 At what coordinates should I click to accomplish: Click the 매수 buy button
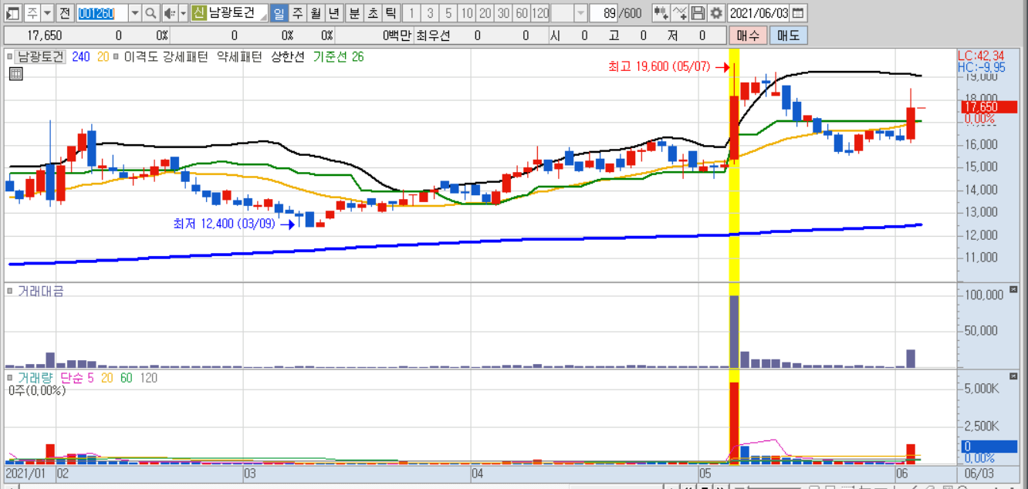[748, 35]
